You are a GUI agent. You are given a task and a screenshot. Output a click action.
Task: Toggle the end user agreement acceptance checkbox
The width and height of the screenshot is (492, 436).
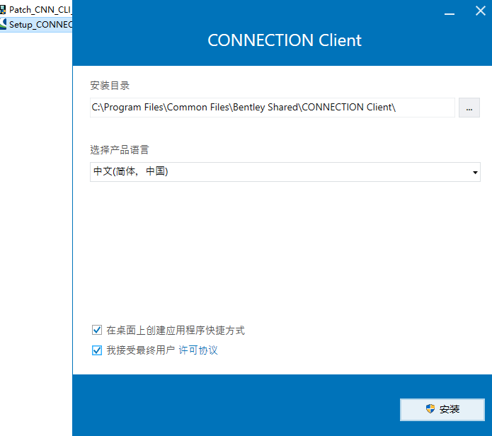point(97,350)
